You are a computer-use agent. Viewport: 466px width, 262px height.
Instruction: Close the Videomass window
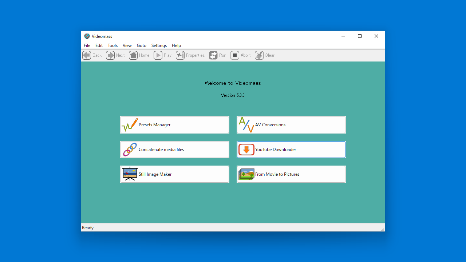[x=376, y=36]
